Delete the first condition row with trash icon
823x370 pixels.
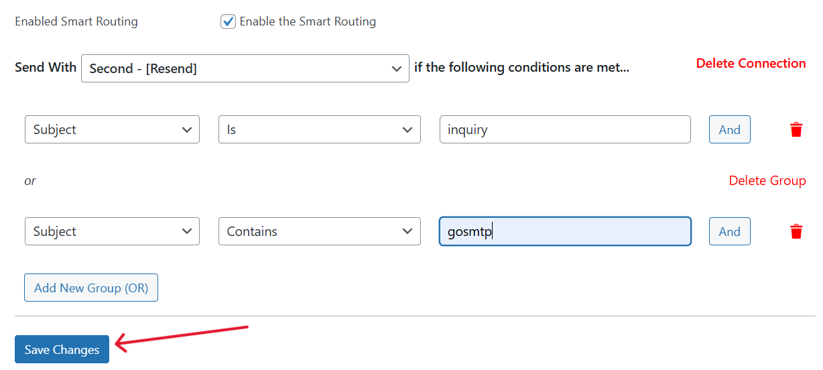click(x=796, y=130)
